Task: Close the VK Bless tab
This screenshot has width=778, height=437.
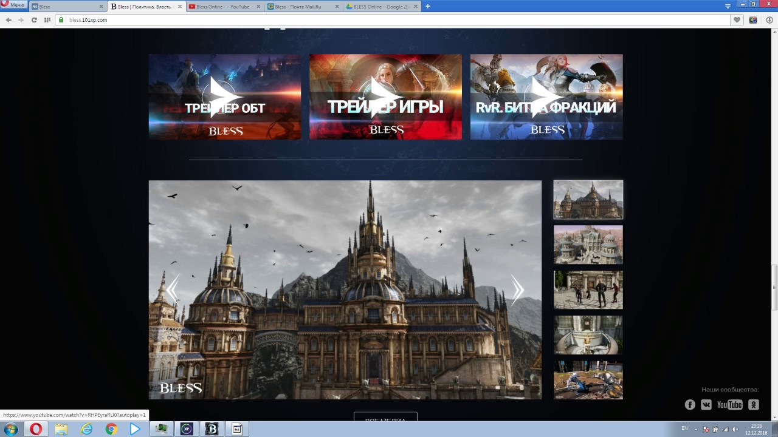Action: coord(101,7)
